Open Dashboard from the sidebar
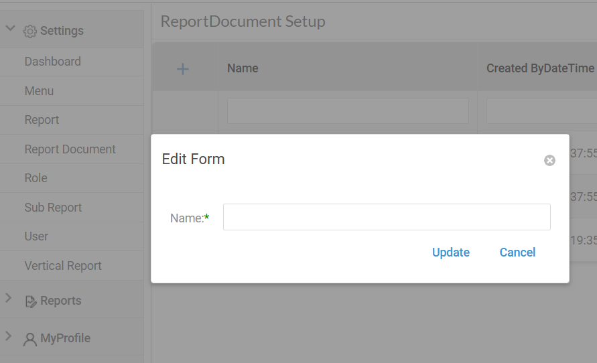Viewport: 597px width, 363px height. coord(52,61)
